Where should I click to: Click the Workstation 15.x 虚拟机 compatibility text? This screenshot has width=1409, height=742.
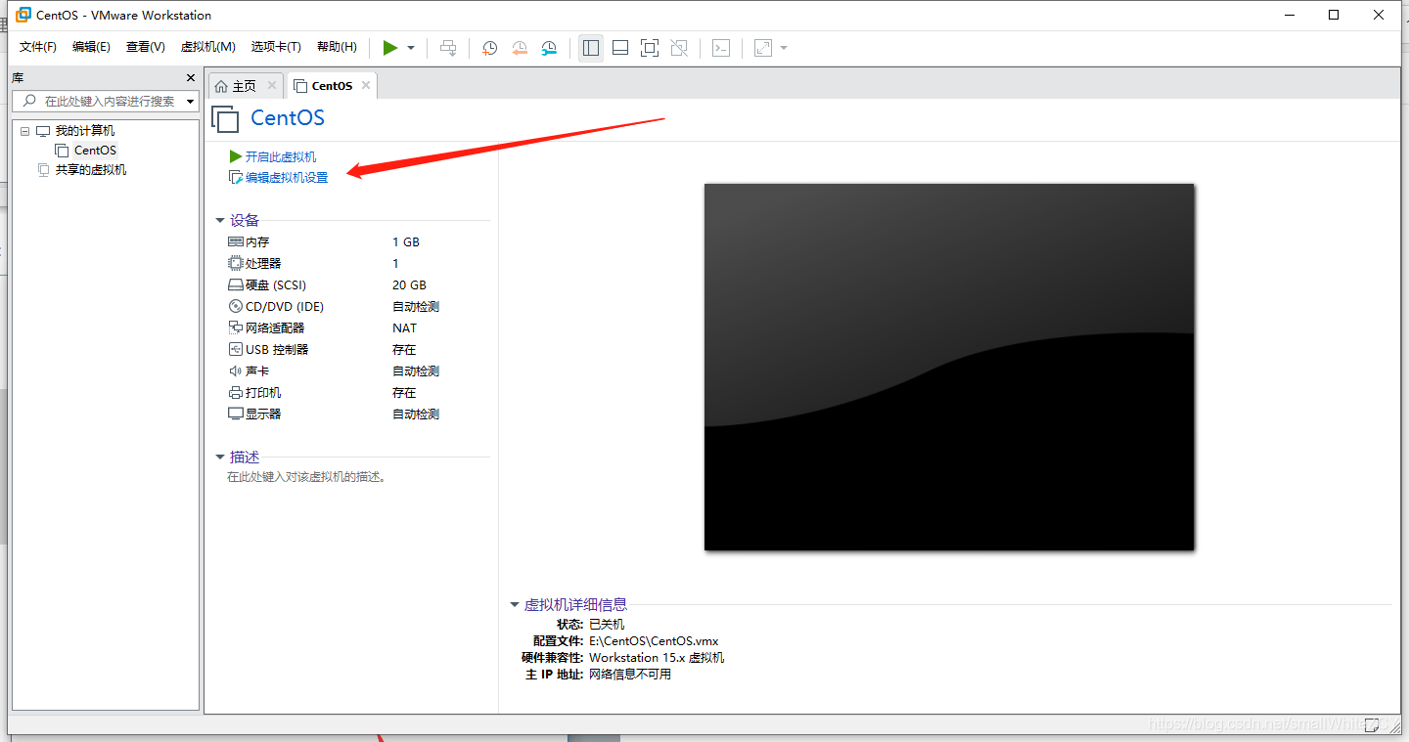pyautogui.click(x=657, y=658)
